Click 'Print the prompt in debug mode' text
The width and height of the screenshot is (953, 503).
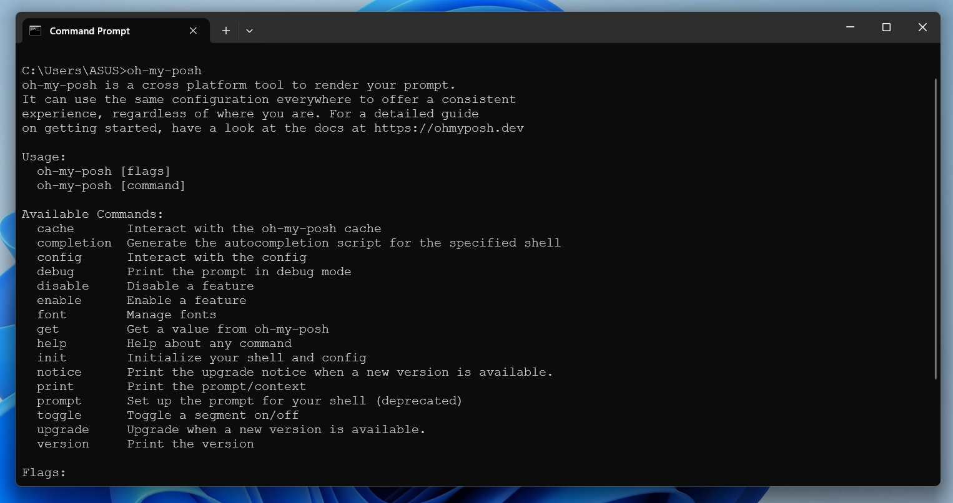tap(239, 272)
